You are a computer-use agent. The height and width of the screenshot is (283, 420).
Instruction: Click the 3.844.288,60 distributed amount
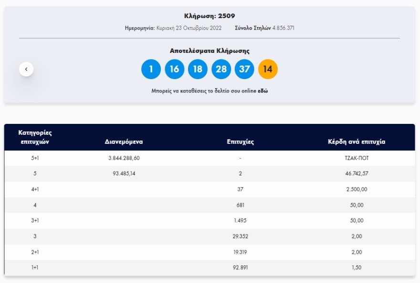(124, 158)
